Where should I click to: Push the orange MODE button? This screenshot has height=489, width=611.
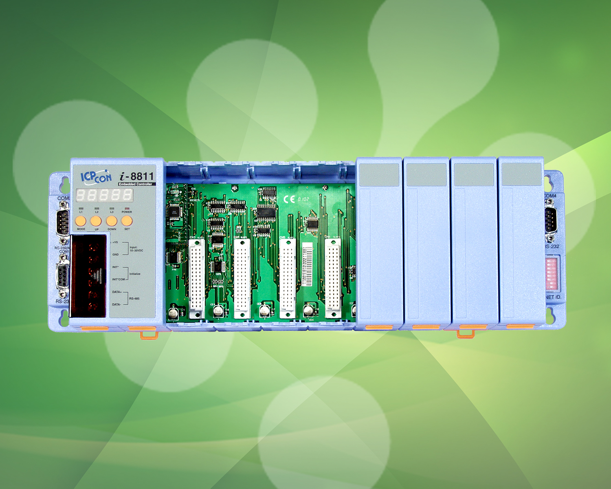tap(81, 221)
